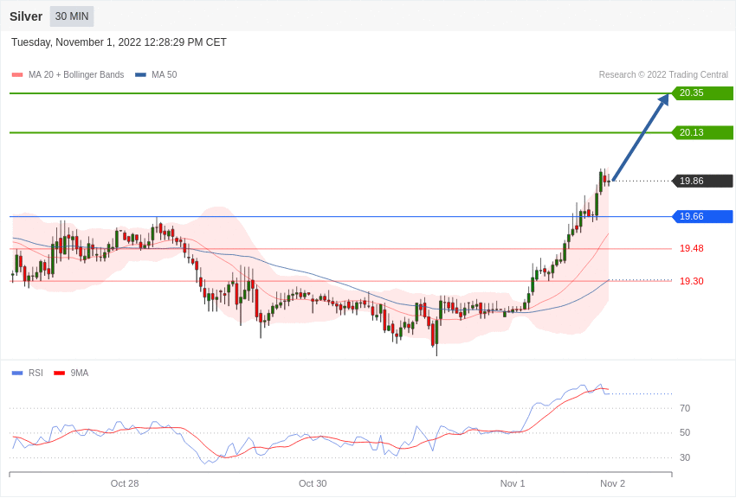The height and width of the screenshot is (498, 736).
Task: Click the black 19.86 current price tag
Action: 703,181
